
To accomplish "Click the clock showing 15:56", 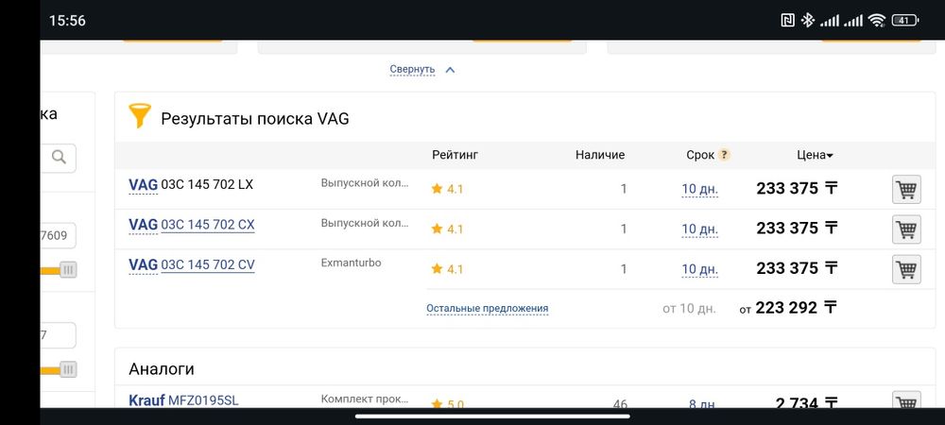I will pos(67,21).
